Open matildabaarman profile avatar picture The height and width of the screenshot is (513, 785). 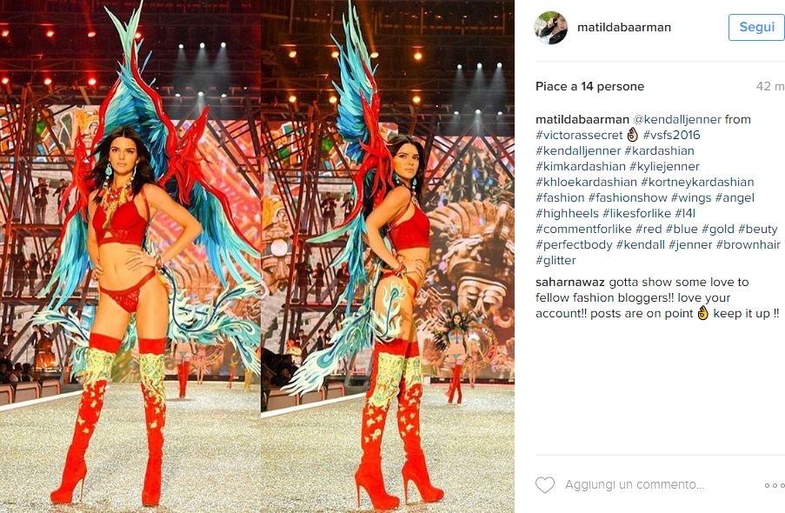pos(550,28)
